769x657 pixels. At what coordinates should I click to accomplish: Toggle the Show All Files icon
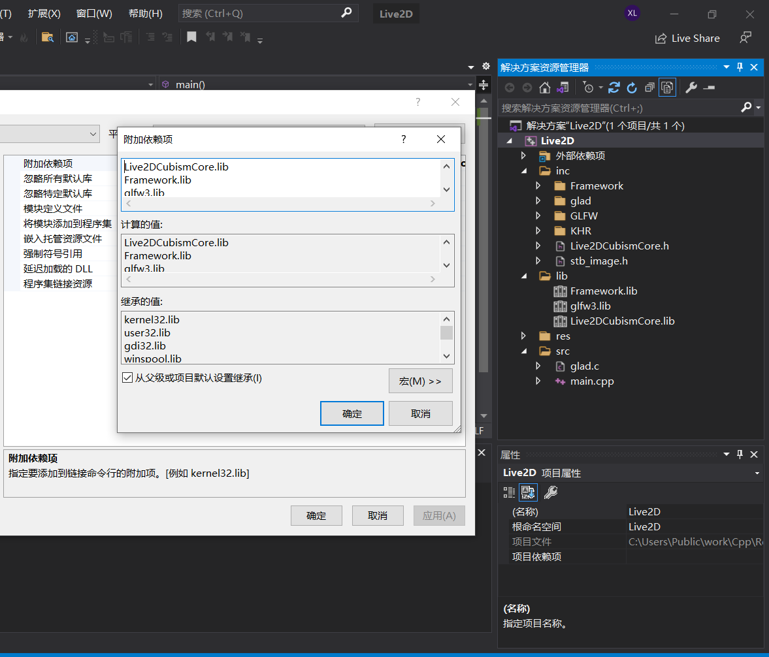[667, 88]
